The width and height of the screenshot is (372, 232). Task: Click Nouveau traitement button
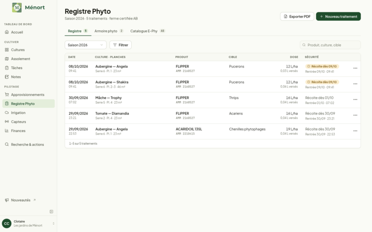click(x=338, y=16)
